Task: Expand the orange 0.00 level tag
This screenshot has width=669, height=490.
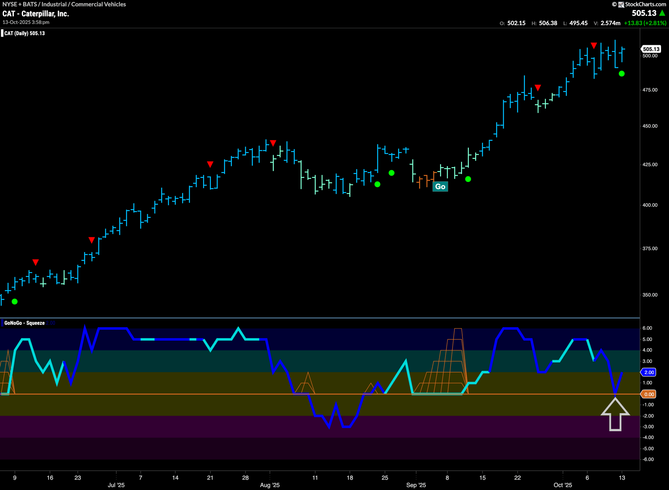Action: 649,394
